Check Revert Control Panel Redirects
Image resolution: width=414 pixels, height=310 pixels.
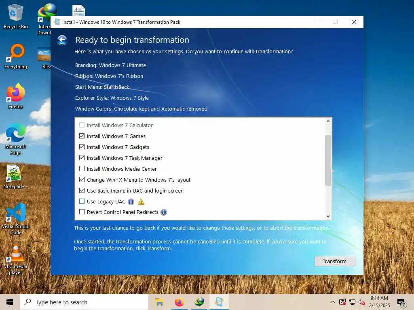tap(82, 212)
